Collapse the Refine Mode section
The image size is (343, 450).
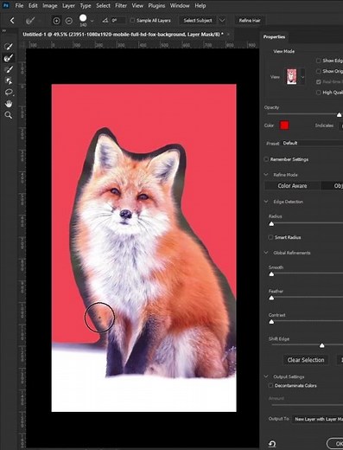pyautogui.click(x=266, y=175)
